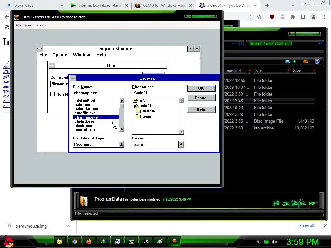Open the Date modified column filter arrow

[250, 71]
